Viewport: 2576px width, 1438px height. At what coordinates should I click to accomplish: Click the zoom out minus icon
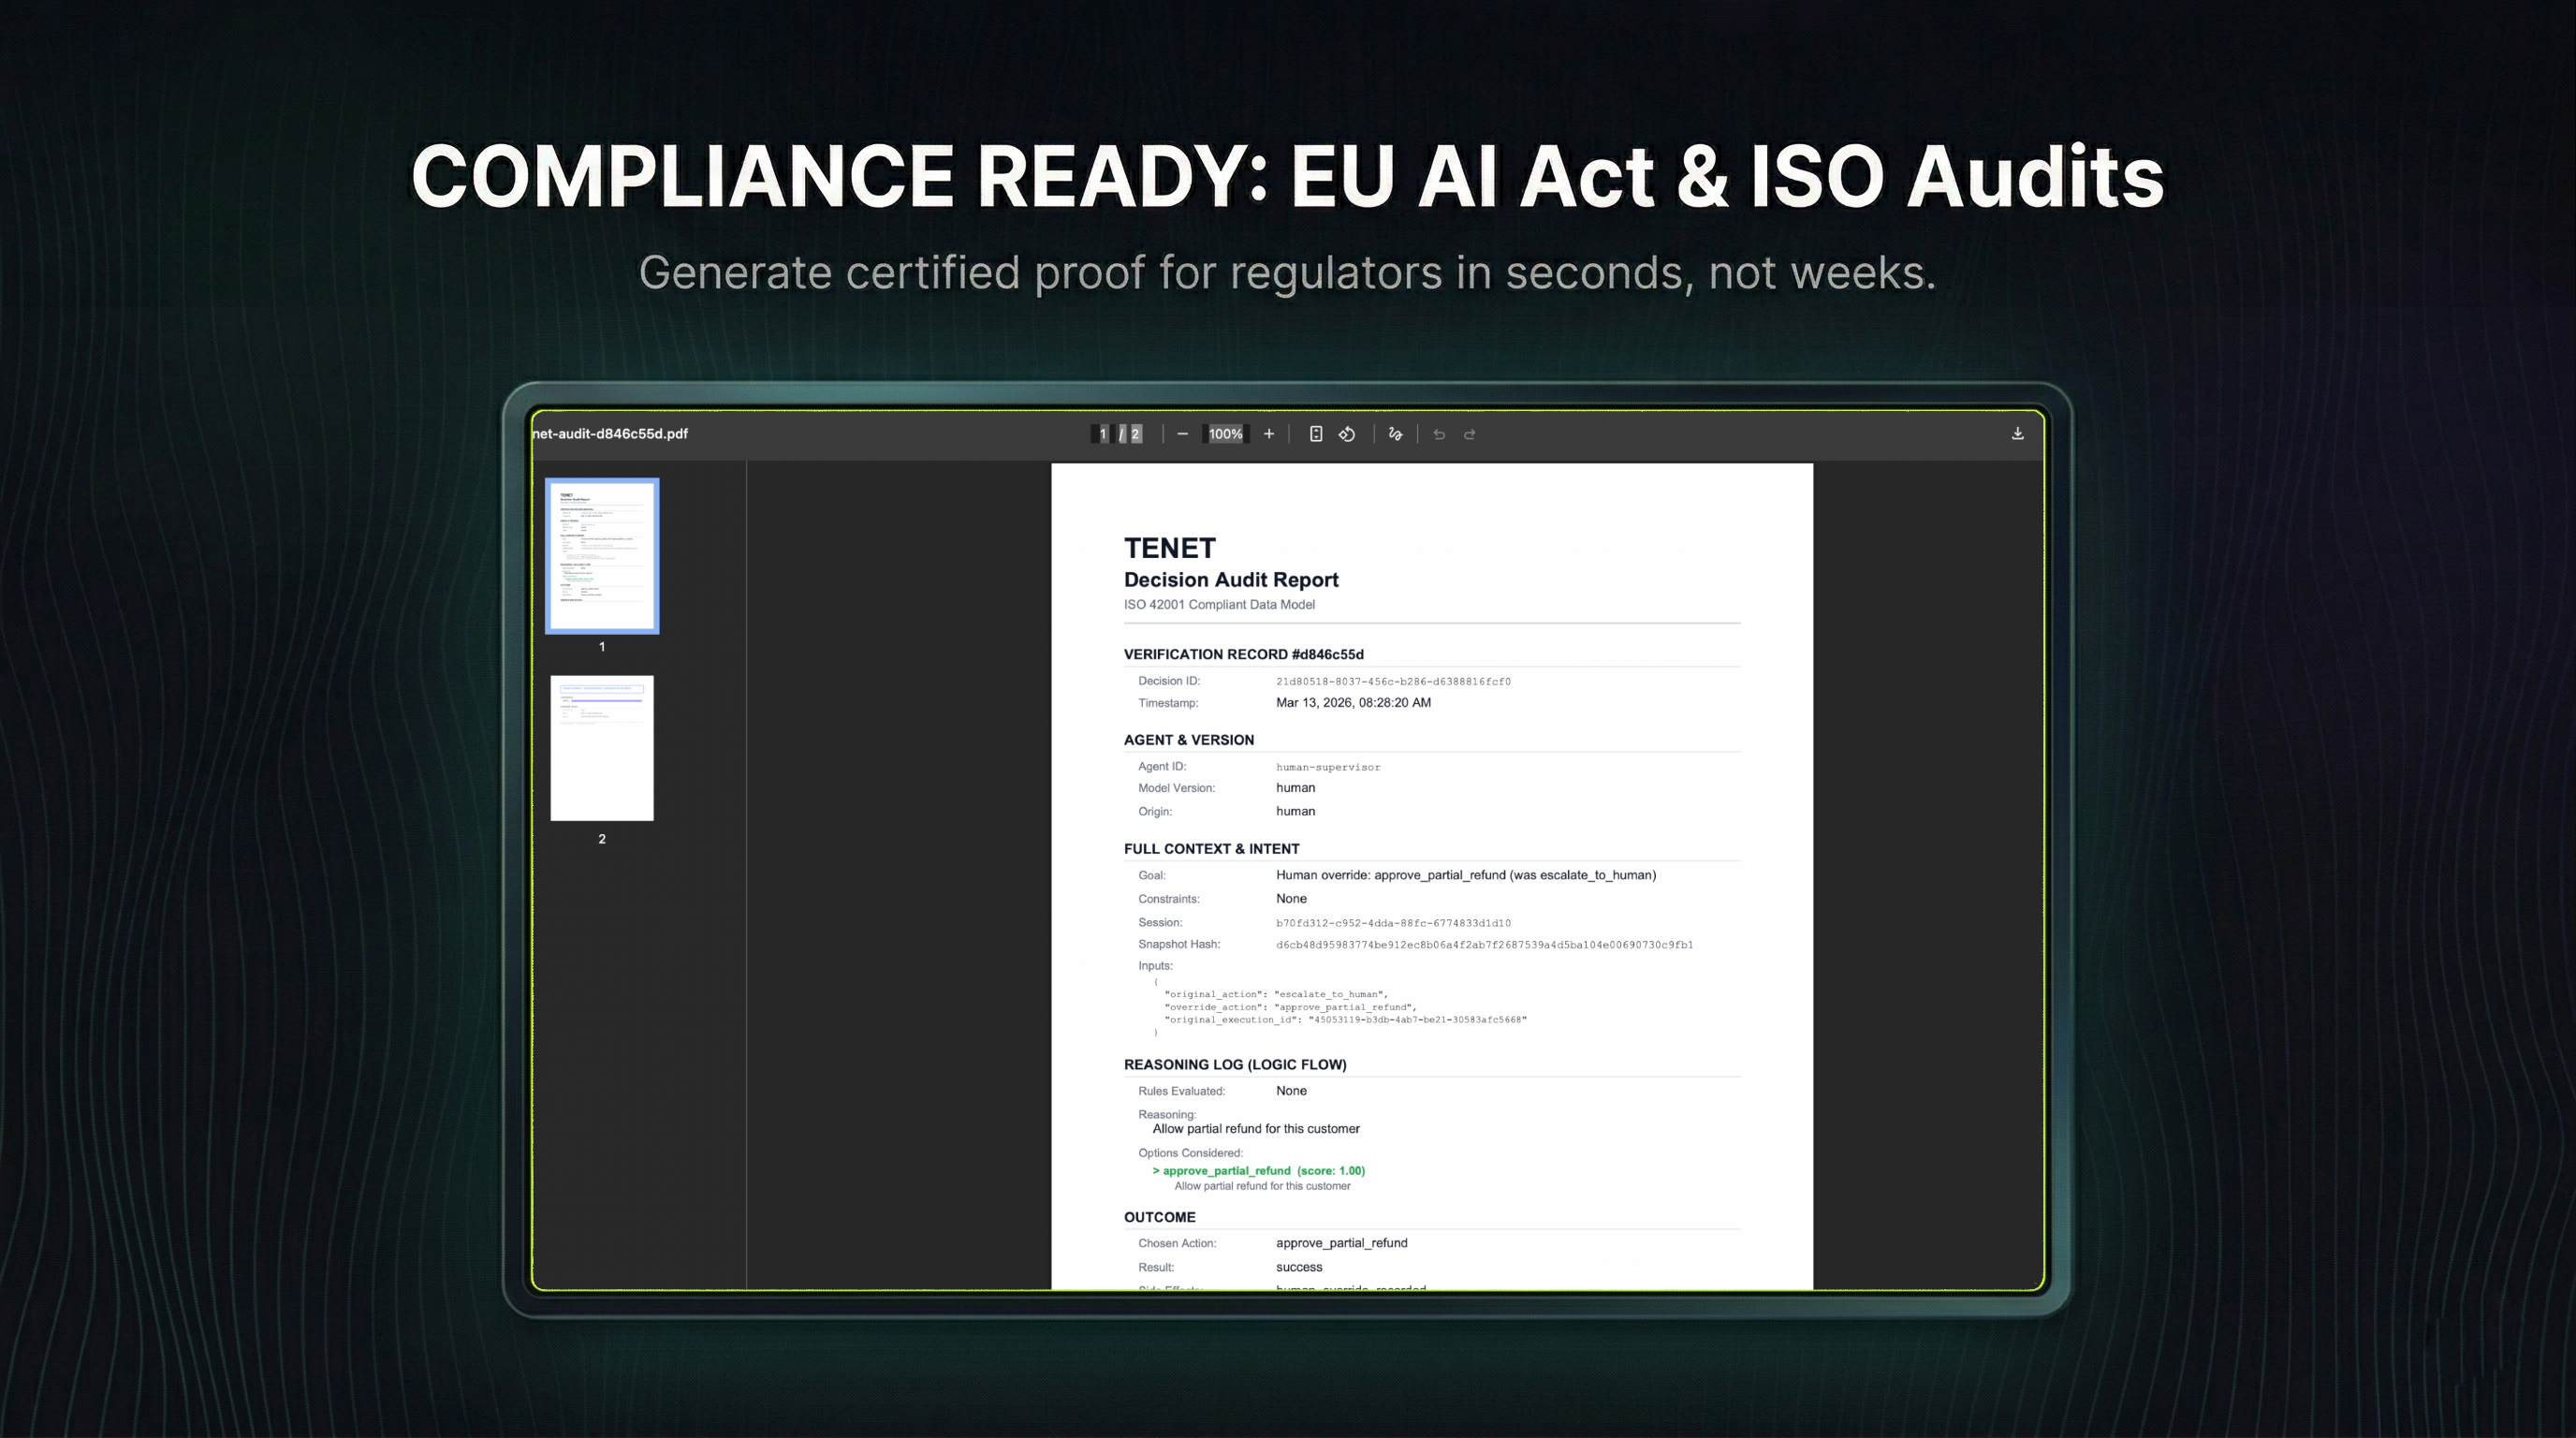1182,434
